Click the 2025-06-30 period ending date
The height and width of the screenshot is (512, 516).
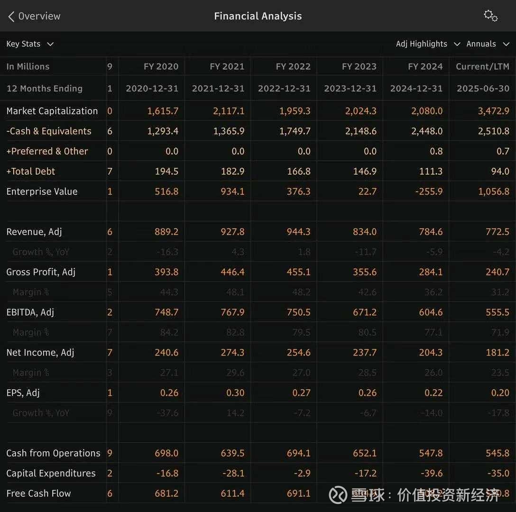coord(483,89)
